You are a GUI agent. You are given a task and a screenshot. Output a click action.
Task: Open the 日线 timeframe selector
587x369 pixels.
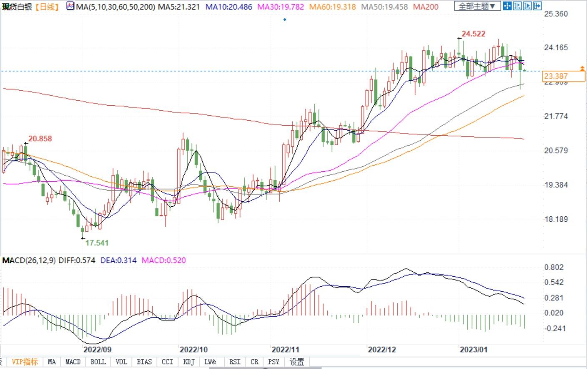pos(47,7)
